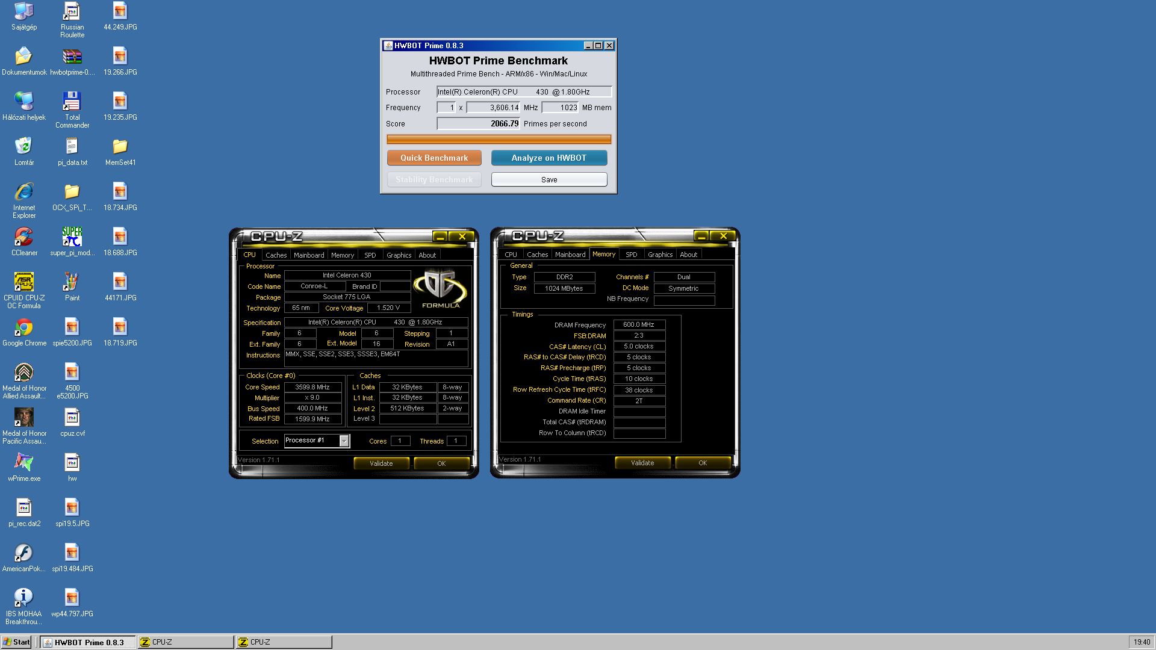Image resolution: width=1156 pixels, height=650 pixels.
Task: Open the Sajátgép desktop icon
Action: click(24, 16)
